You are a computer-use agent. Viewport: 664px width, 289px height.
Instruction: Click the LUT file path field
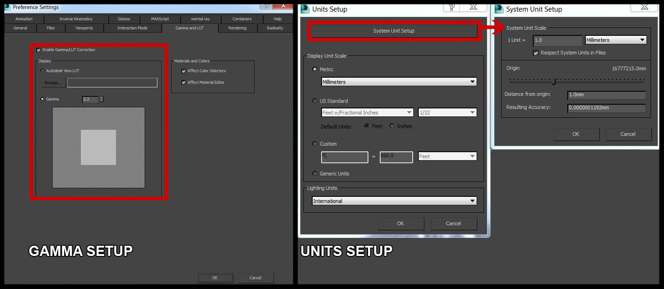point(112,83)
